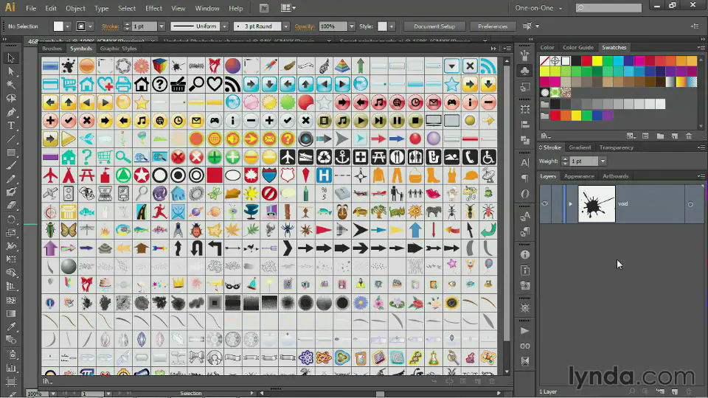Select the Selection arrow tool
The width and height of the screenshot is (708, 398).
pos(11,58)
